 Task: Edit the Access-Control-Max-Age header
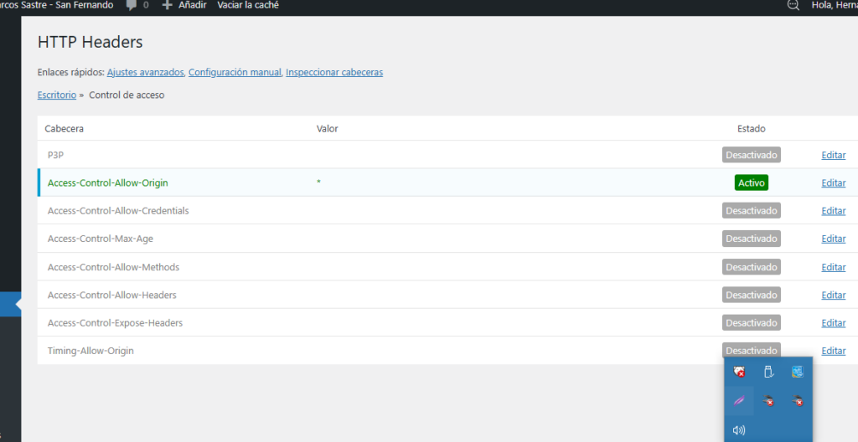tap(833, 239)
